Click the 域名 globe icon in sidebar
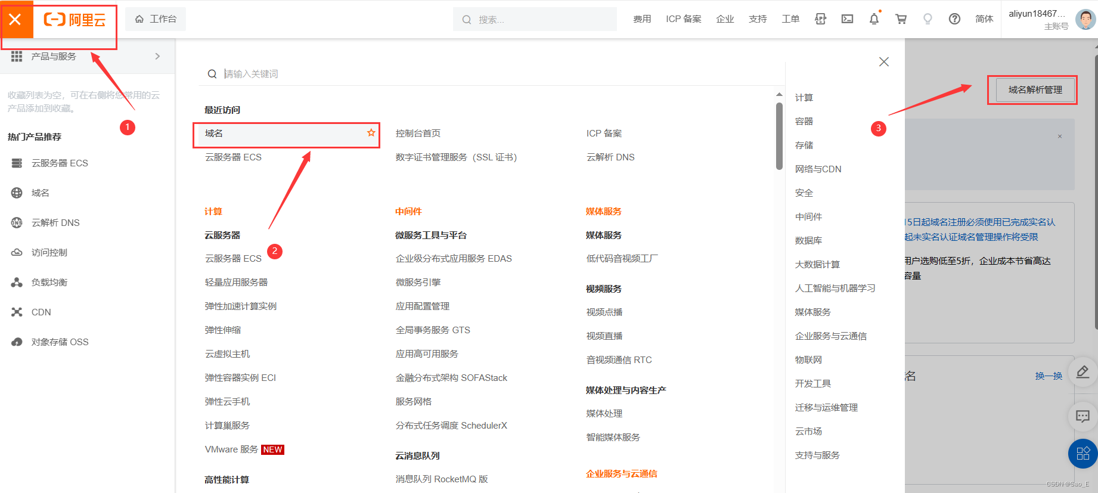The height and width of the screenshot is (493, 1098). (x=17, y=193)
